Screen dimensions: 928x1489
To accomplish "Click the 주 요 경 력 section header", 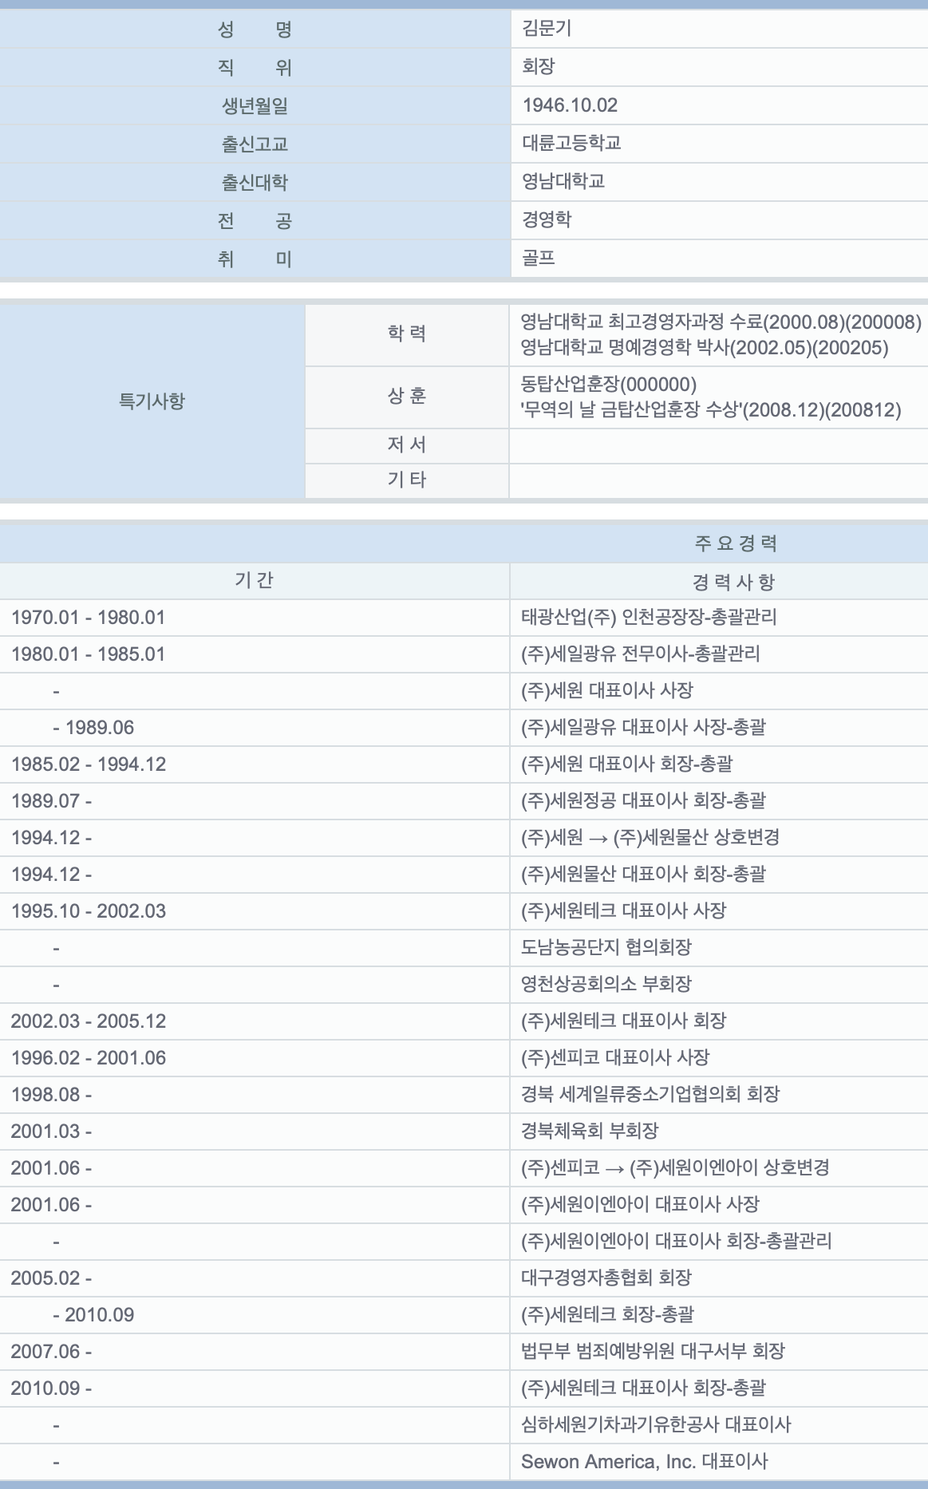I will tap(736, 543).
